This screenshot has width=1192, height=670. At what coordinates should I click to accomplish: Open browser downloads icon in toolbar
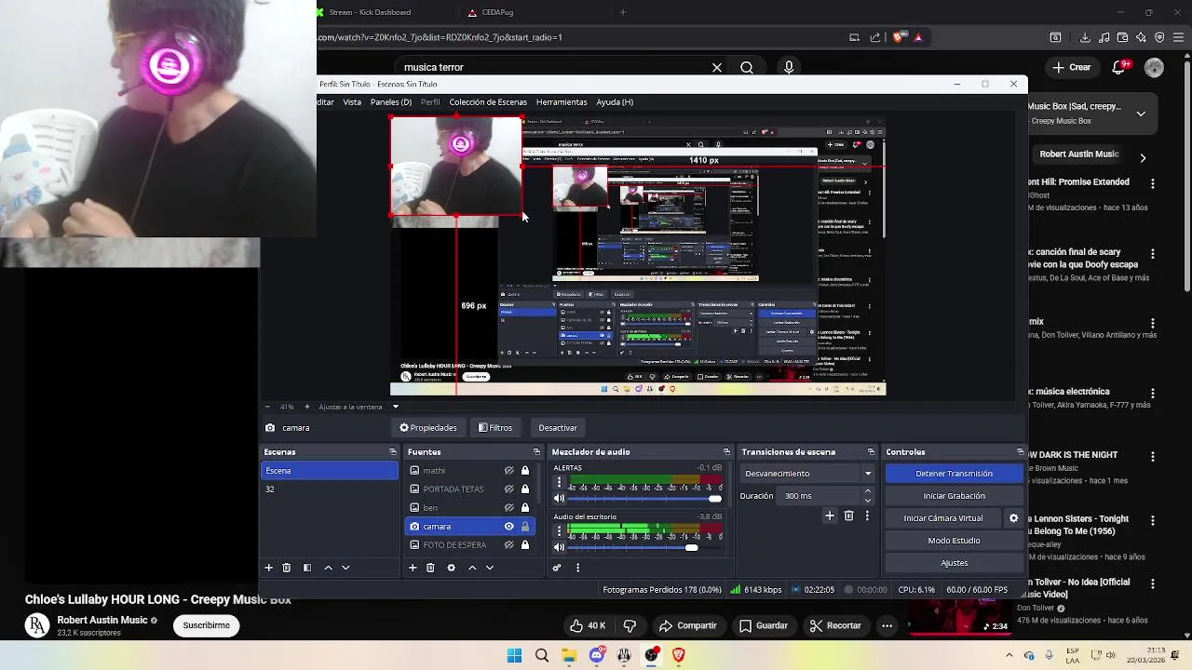click(x=1085, y=38)
